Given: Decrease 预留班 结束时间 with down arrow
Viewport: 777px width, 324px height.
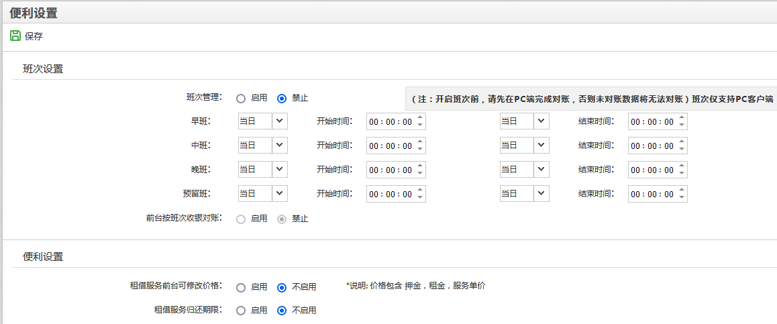Looking at the screenshot, I should click(681, 197).
